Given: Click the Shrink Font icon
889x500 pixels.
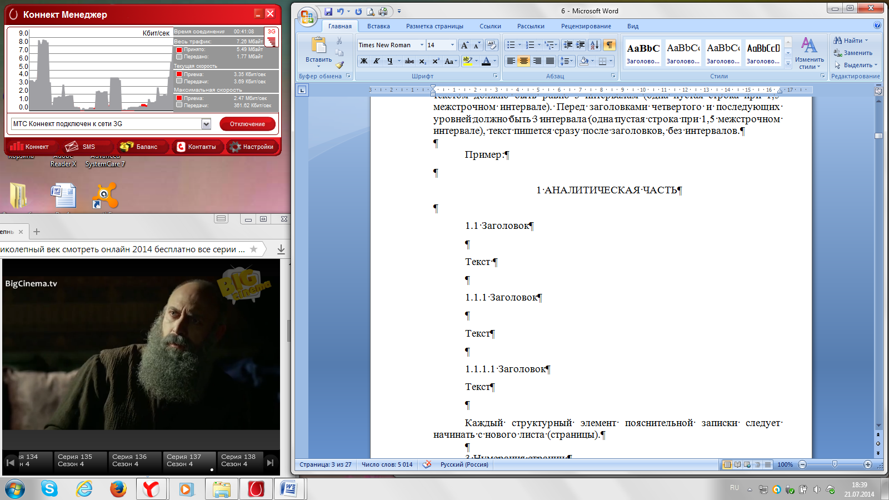Looking at the screenshot, I should click(476, 45).
